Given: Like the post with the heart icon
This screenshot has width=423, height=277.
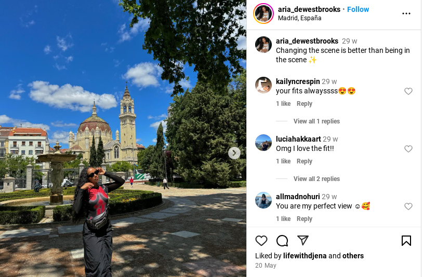Looking at the screenshot, I should tap(261, 240).
